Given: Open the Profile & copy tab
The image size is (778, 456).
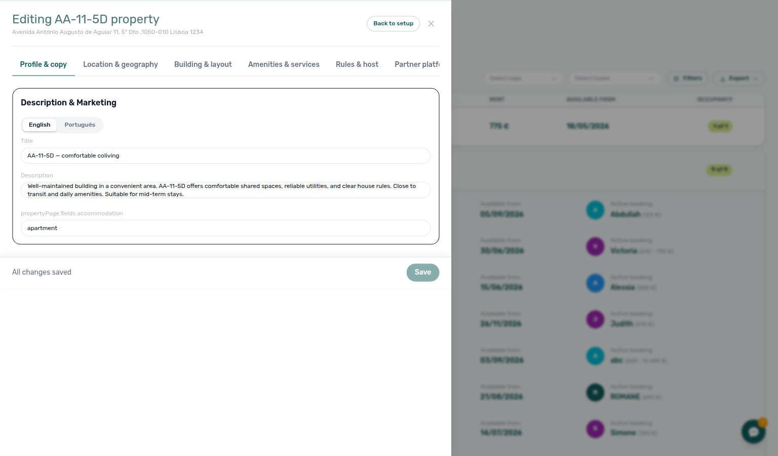Looking at the screenshot, I should point(44,64).
